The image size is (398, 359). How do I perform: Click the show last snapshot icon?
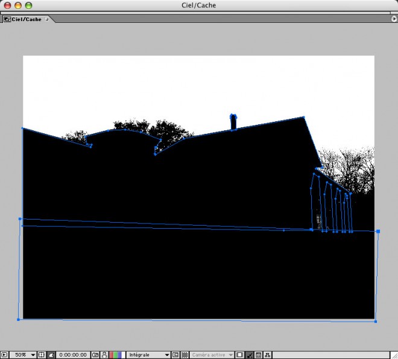(104, 355)
